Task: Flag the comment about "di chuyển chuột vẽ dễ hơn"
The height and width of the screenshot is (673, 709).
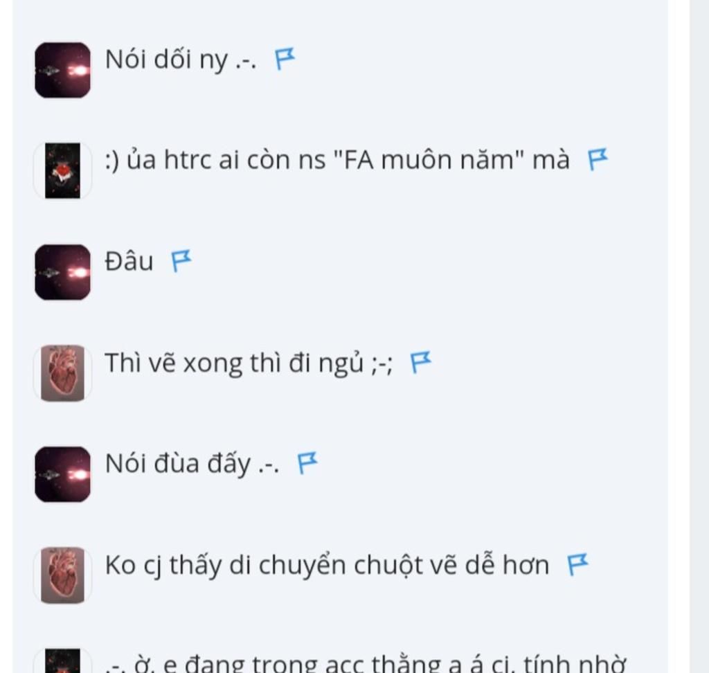Action: 577,564
